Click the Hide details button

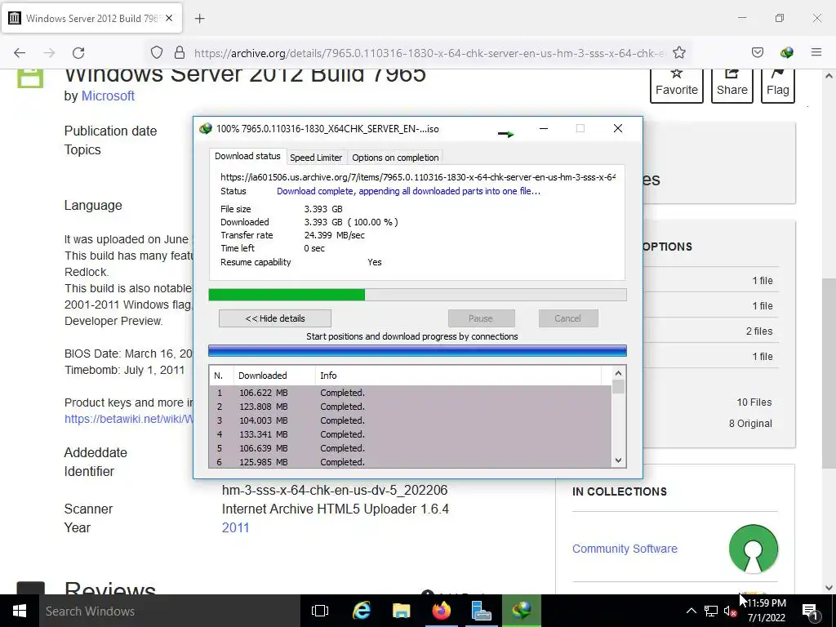tap(275, 318)
